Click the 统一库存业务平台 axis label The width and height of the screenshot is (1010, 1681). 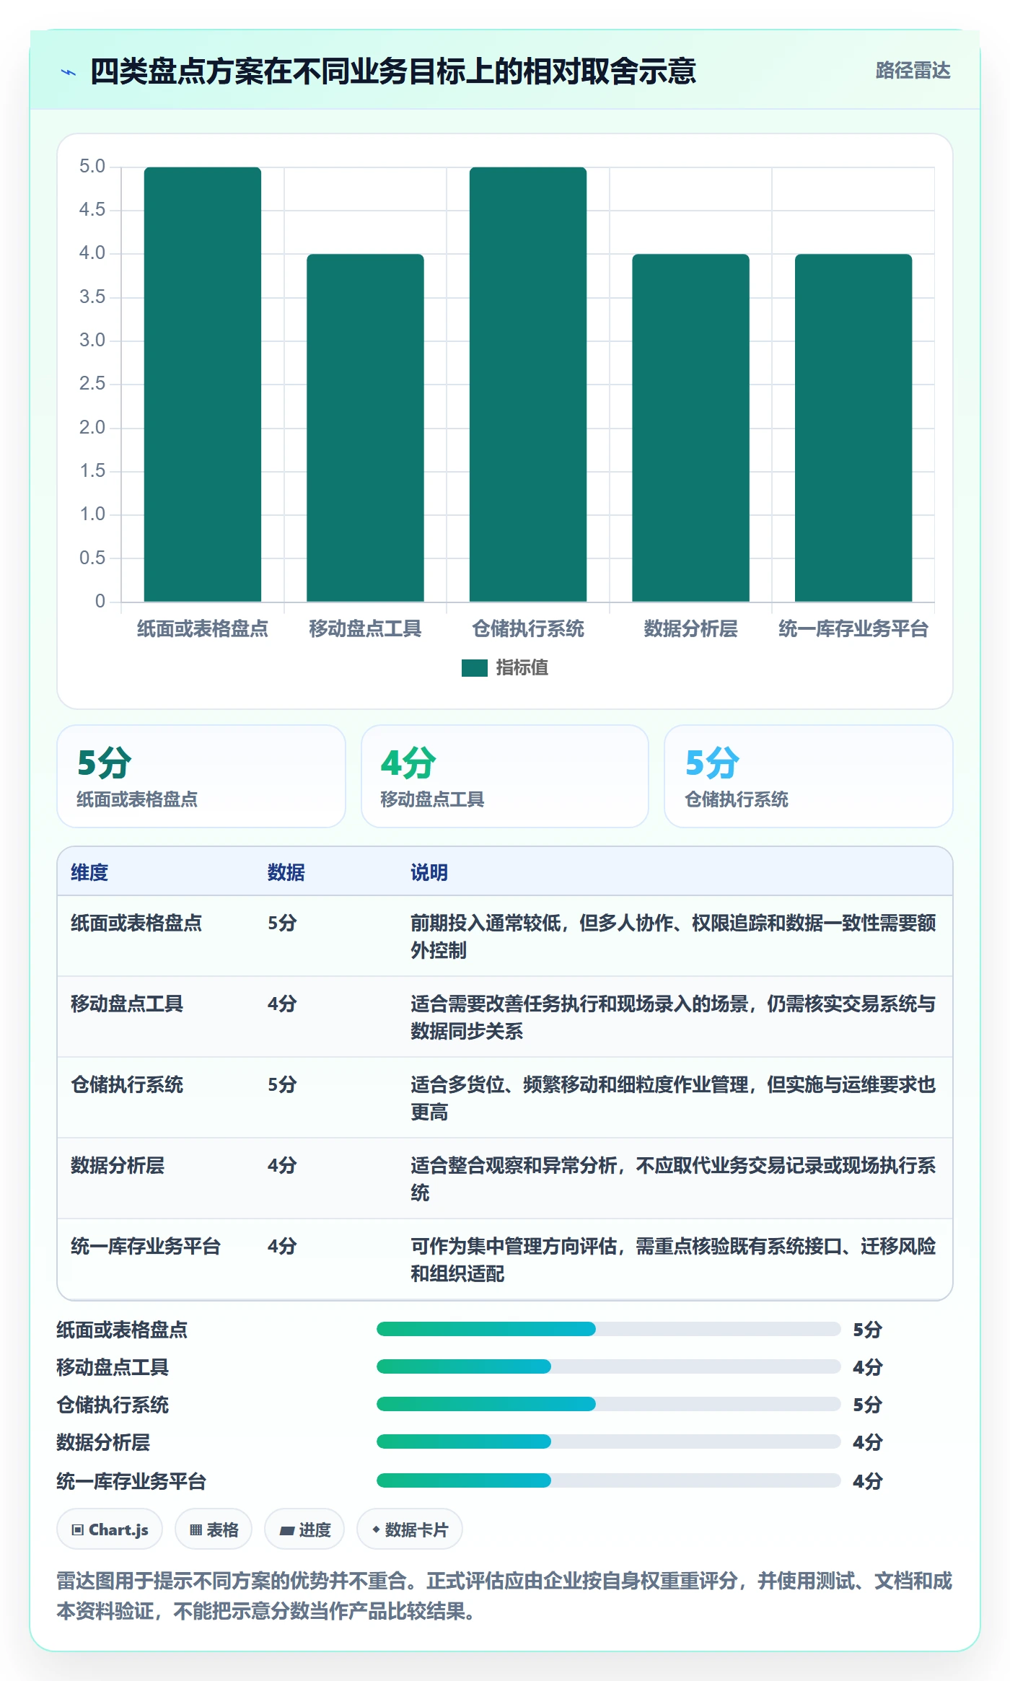coord(853,629)
